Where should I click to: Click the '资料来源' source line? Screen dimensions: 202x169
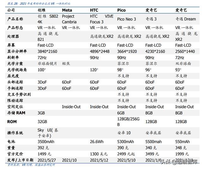(x=31, y=165)
